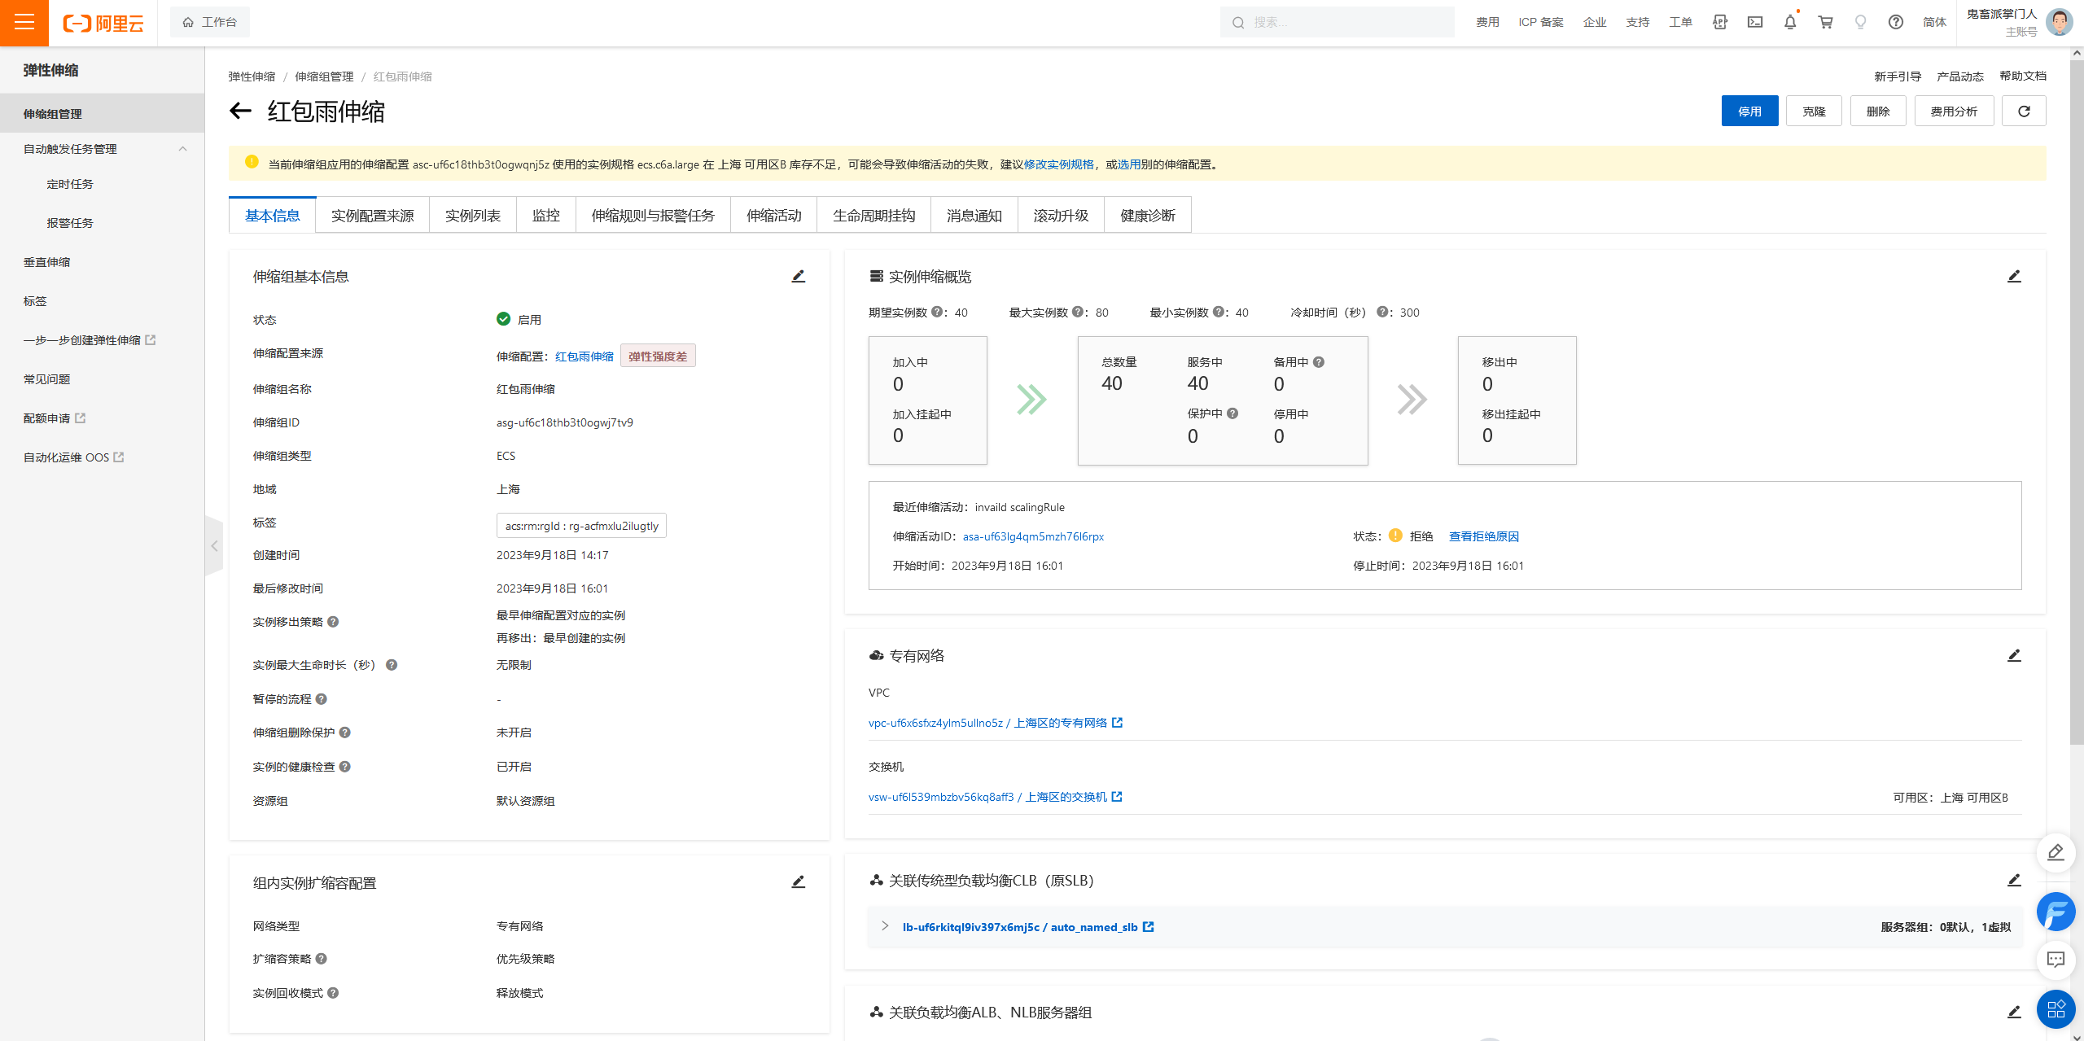Image resolution: width=2084 pixels, height=1041 pixels.
Task: Click help icon next to 最大实例数
Action: 1078,312
